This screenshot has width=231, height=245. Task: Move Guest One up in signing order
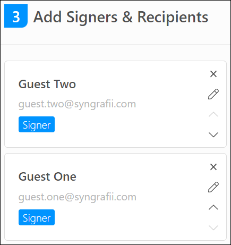click(x=213, y=207)
